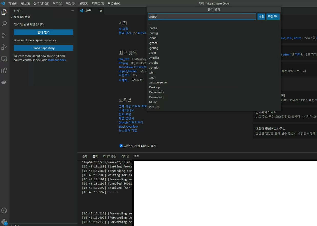Select the .mozilla folder entry
This screenshot has height=226, width=317.
tap(214, 58)
